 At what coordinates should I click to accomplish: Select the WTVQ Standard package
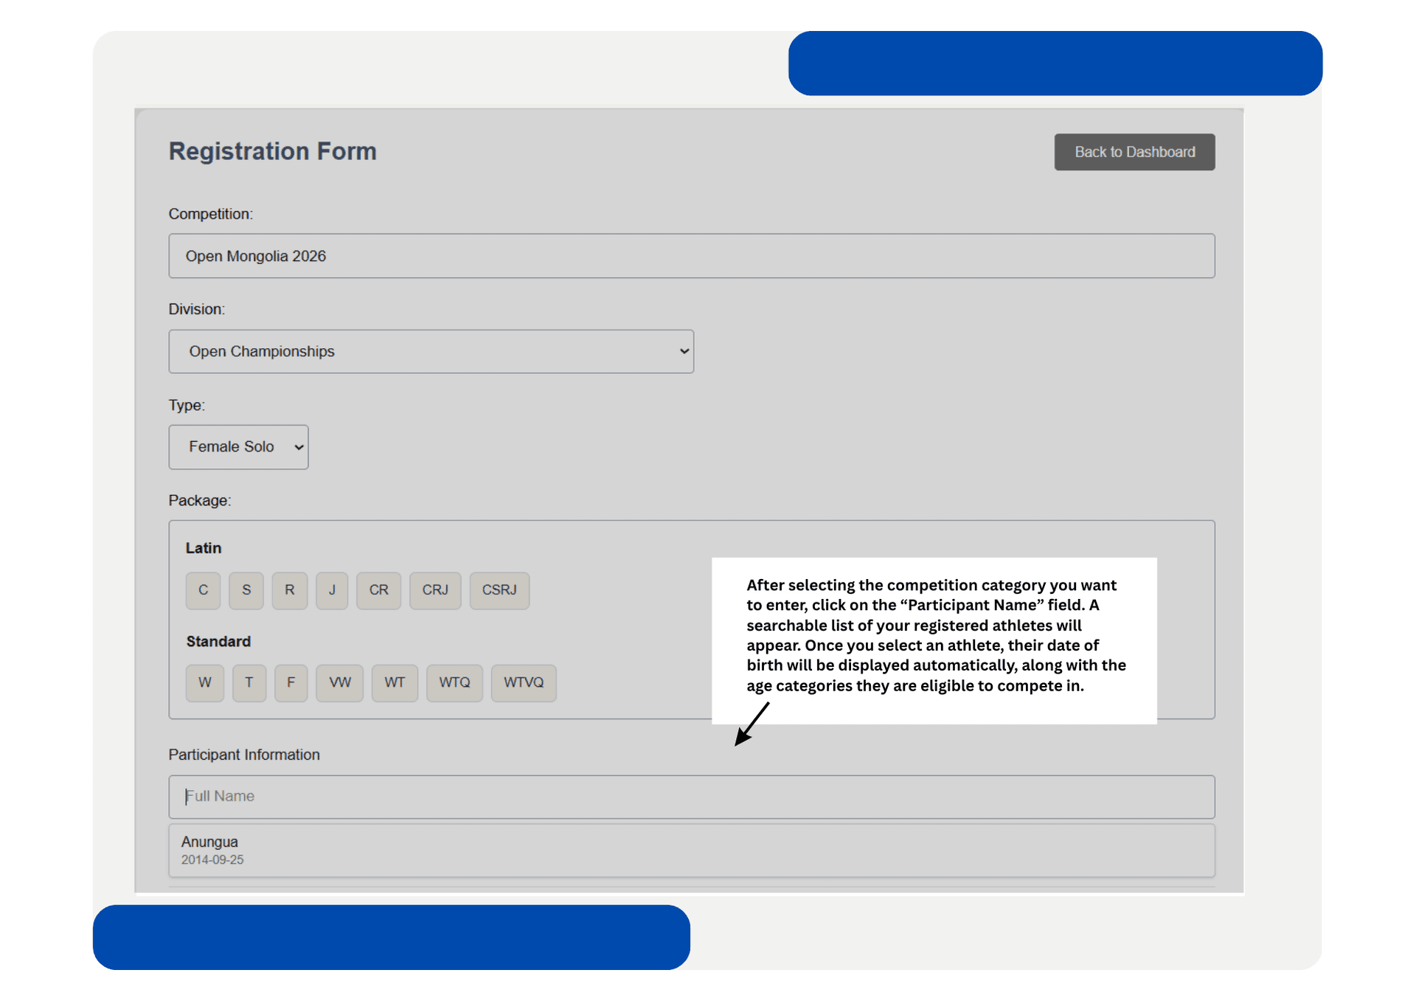pos(524,682)
